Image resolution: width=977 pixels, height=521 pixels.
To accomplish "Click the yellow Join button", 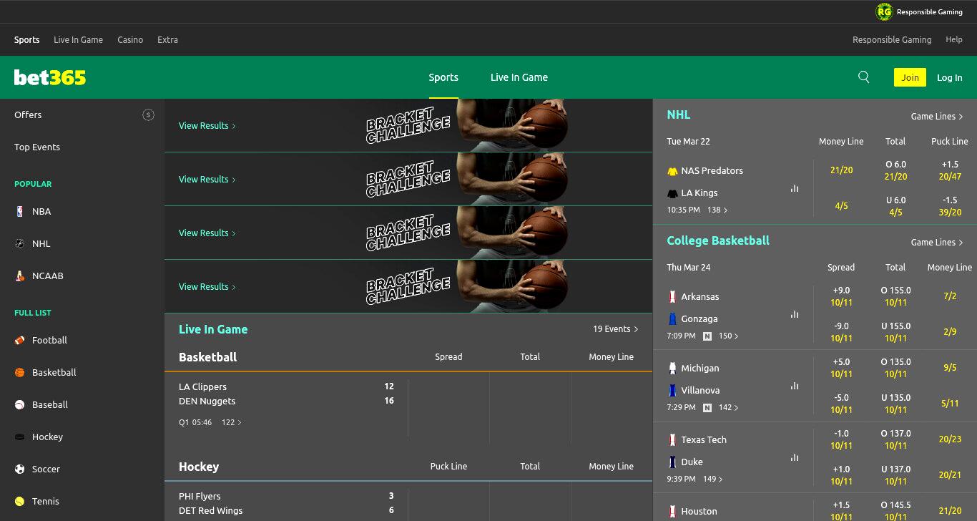I will (910, 77).
